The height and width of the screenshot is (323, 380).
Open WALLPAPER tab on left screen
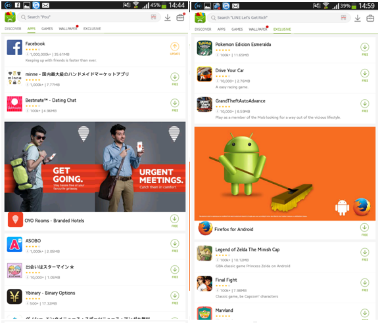(x=68, y=28)
